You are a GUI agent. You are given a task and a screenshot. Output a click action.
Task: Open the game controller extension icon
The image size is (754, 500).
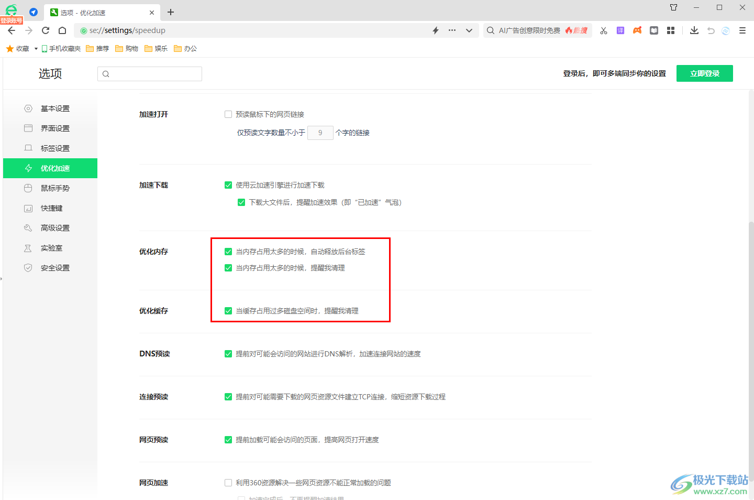637,30
